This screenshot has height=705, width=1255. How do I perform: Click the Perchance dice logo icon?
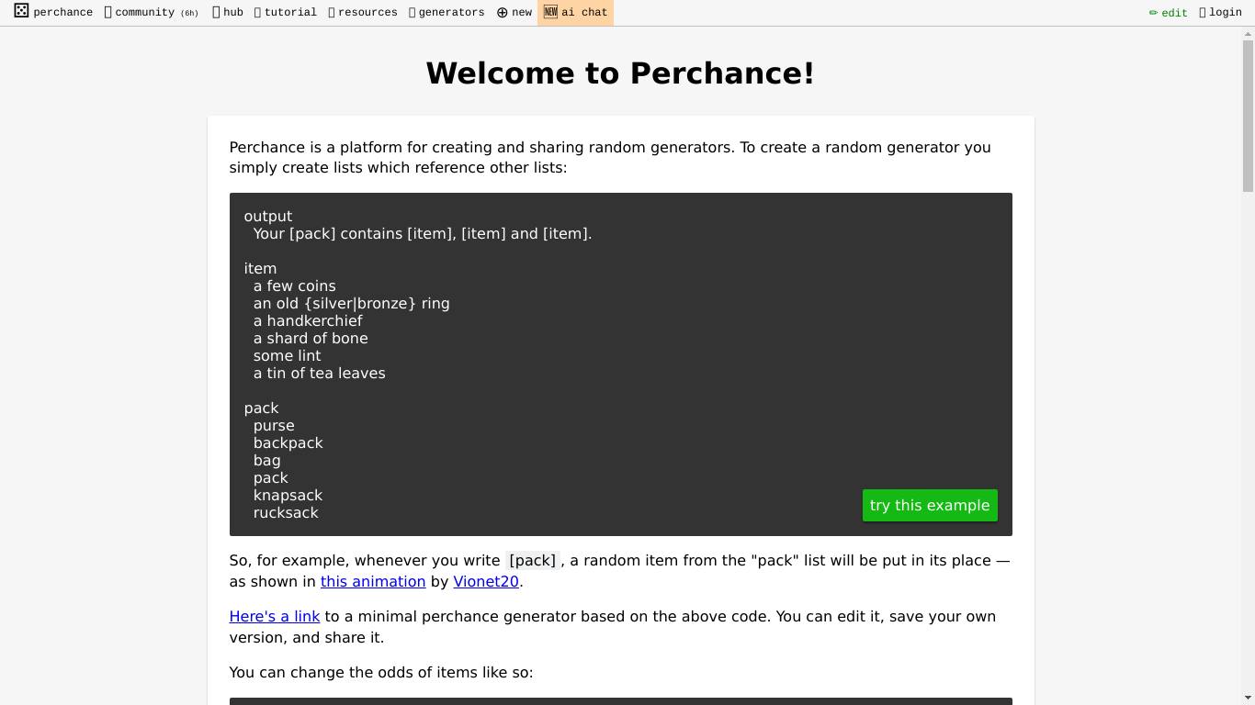pyautogui.click(x=21, y=12)
